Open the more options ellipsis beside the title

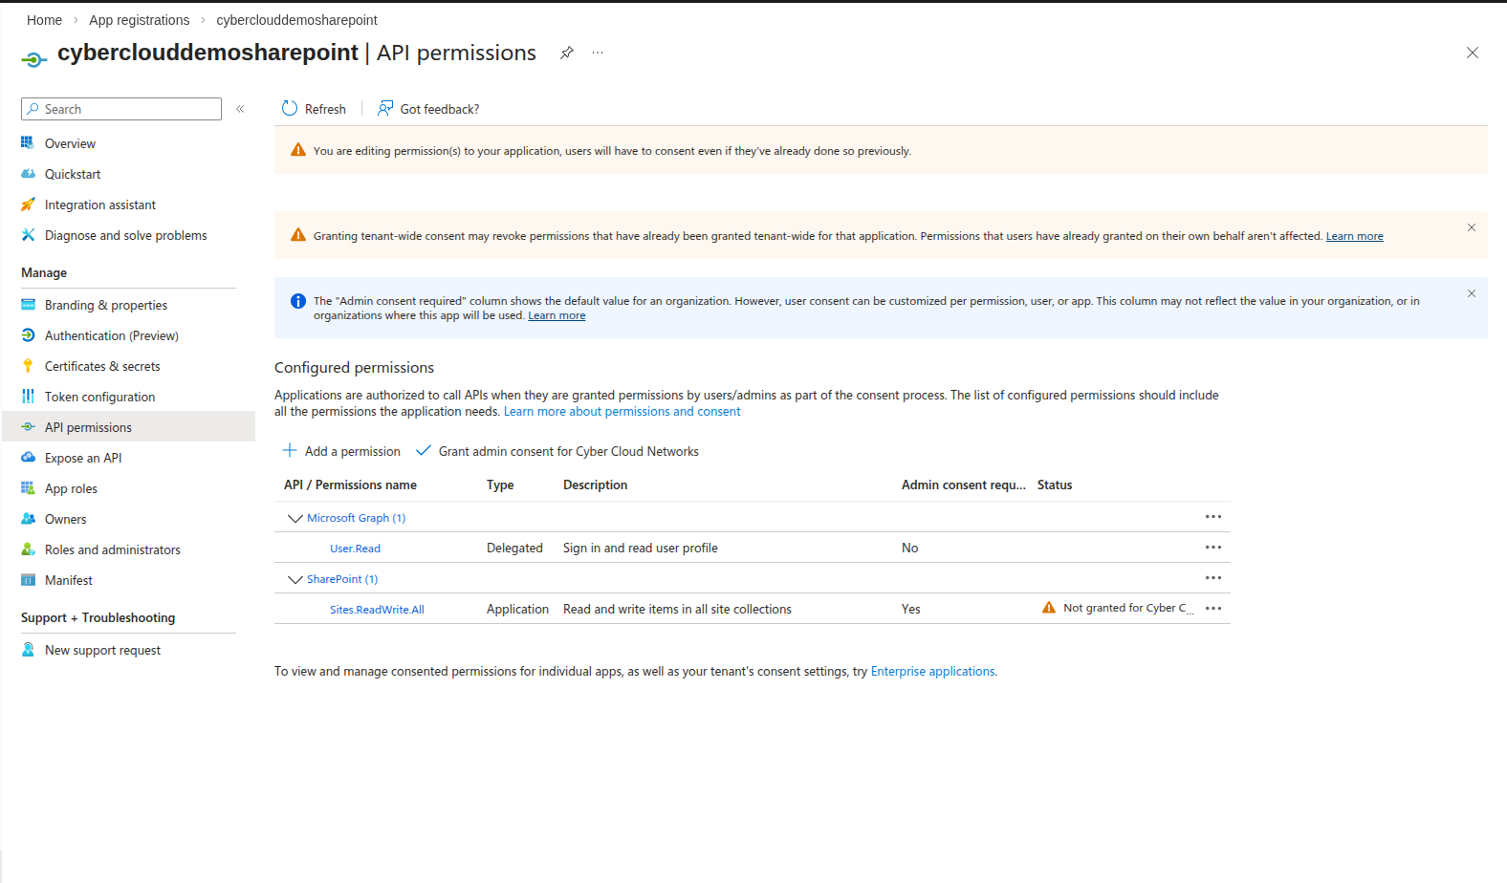(x=598, y=53)
